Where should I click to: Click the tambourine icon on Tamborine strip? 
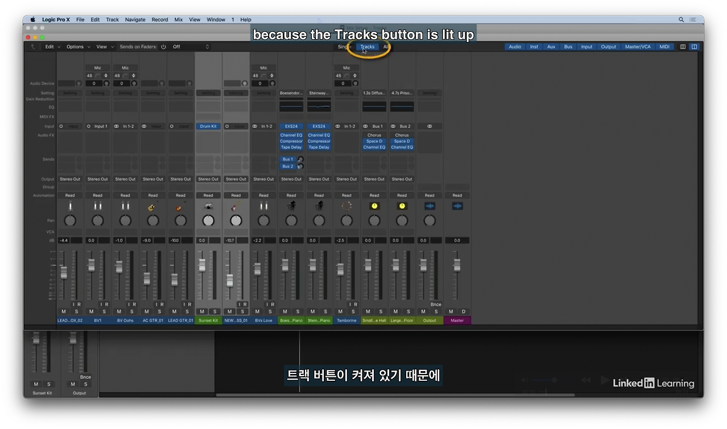pos(346,207)
